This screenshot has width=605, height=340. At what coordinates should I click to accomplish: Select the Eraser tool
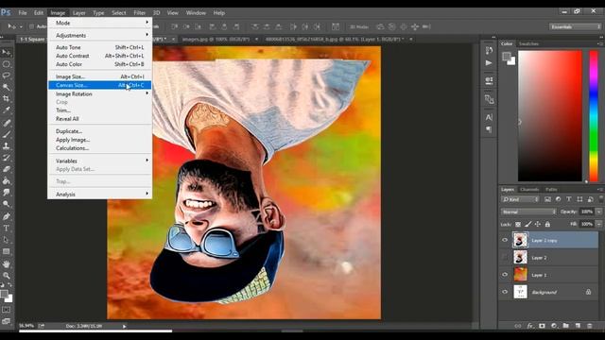point(7,169)
